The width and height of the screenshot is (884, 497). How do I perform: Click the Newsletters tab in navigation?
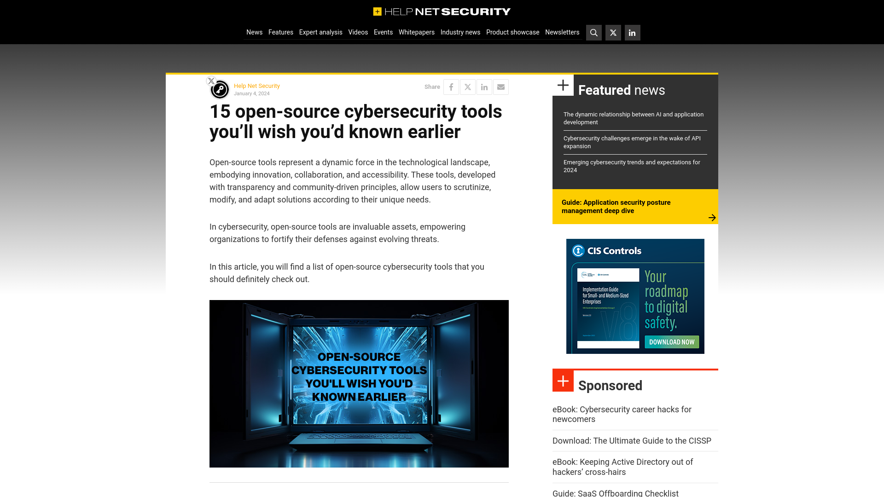pyautogui.click(x=562, y=32)
